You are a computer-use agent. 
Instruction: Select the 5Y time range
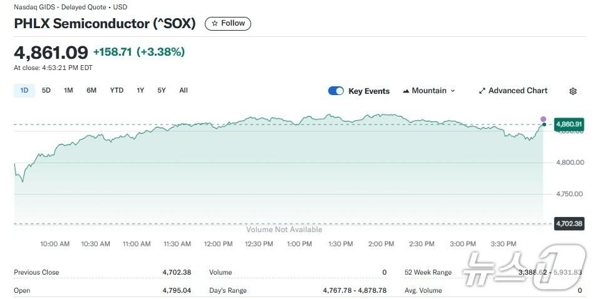162,91
